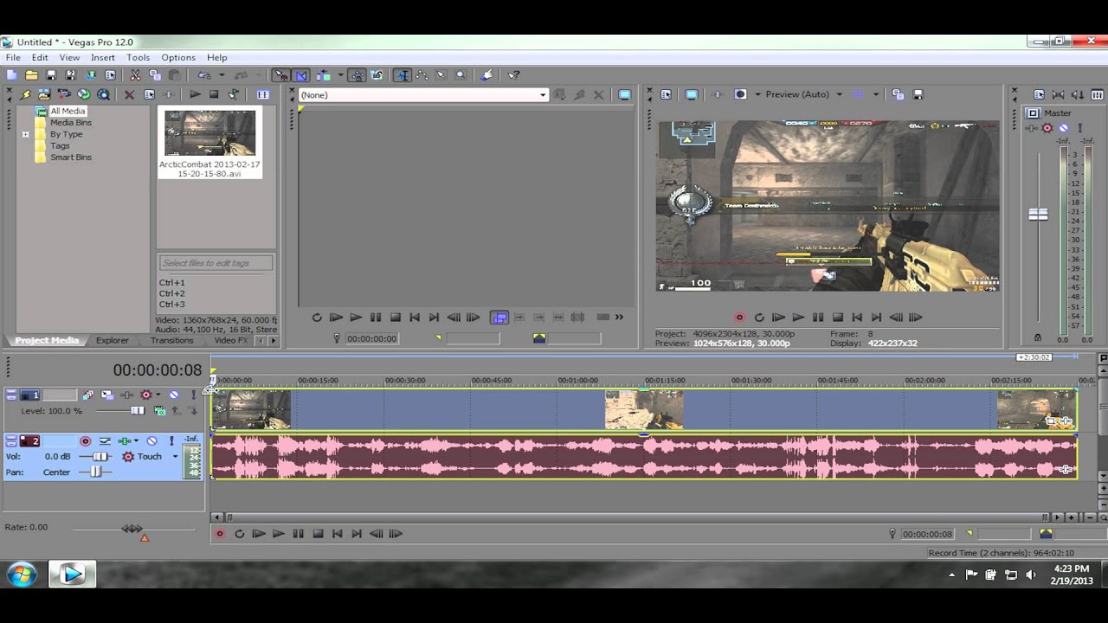The height and width of the screenshot is (623, 1108).
Task: Mute audio track 2
Action: point(151,441)
